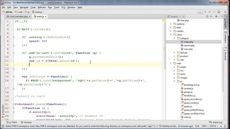This screenshot has height=129, width=230.
Task: Open the Refactor menu
Action: pos(42,7)
